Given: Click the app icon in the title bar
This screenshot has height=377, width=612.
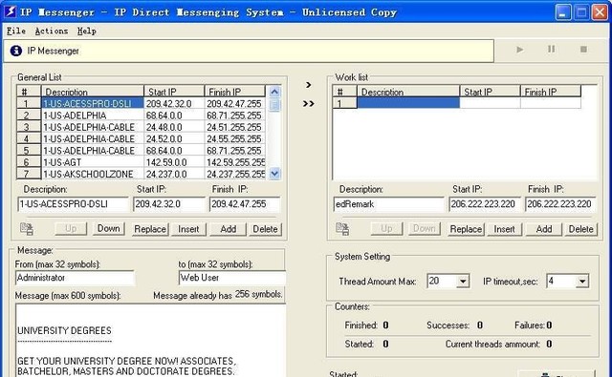Looking at the screenshot, I should [x=11, y=11].
